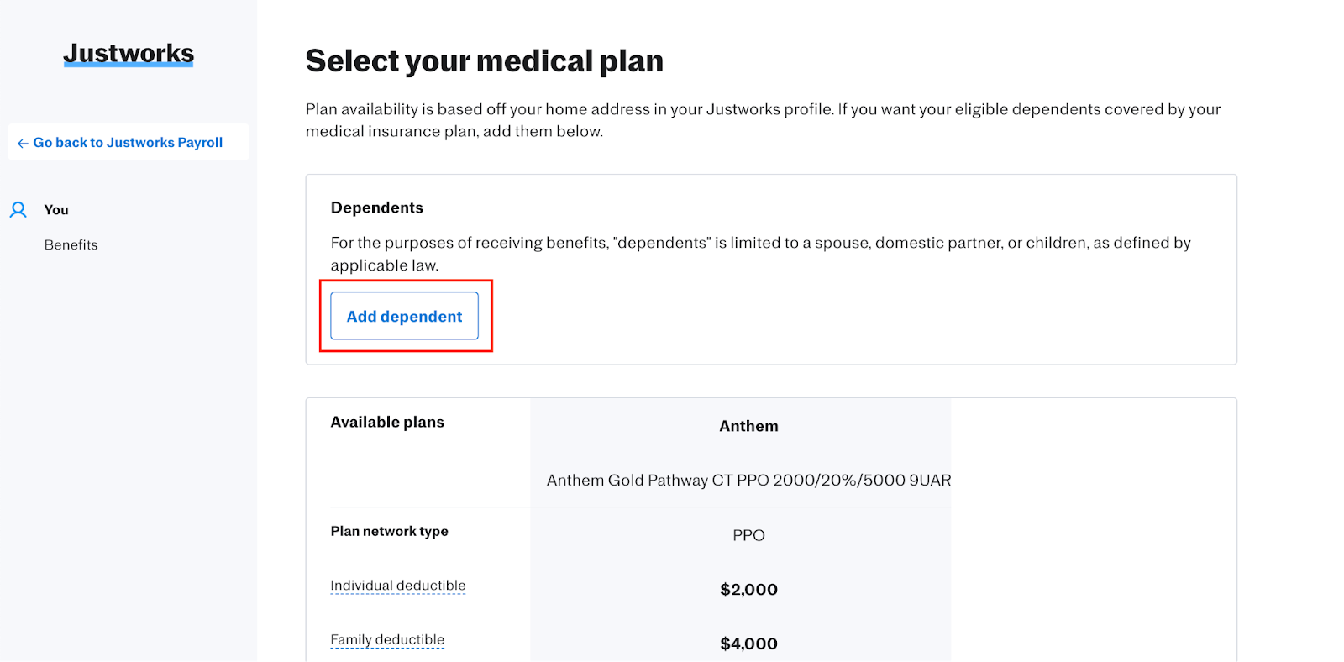This screenshot has width=1344, height=662.
Task: Open the Benefits sidebar item
Action: 71,245
